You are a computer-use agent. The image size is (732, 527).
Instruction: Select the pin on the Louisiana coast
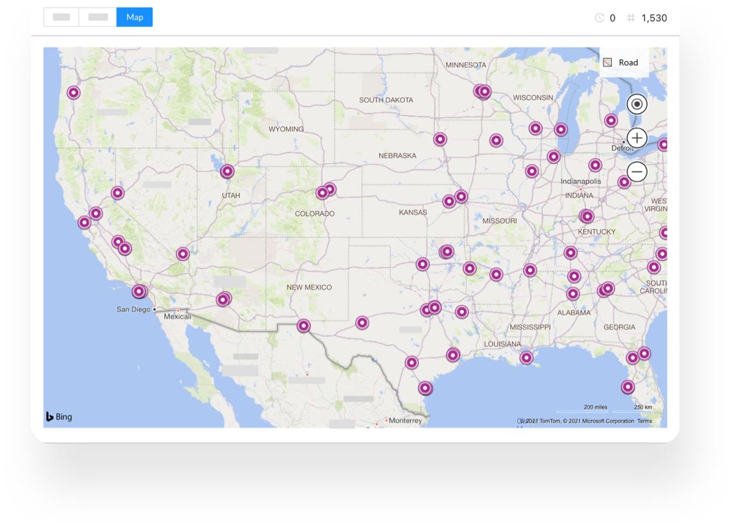pyautogui.click(x=526, y=357)
